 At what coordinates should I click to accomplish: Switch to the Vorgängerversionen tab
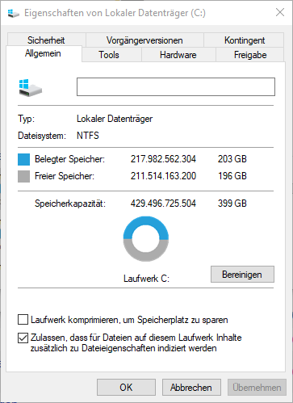tap(144, 40)
